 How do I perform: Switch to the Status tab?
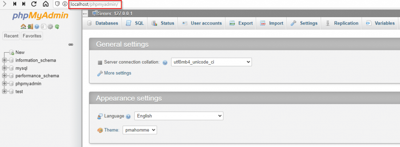coord(162,23)
